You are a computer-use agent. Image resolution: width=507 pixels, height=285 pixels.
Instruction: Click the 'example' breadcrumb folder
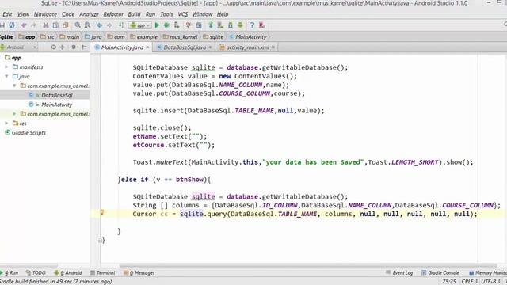point(144,37)
